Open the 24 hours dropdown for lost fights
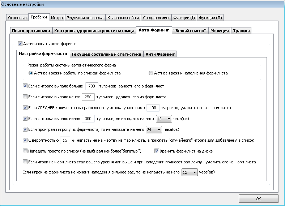The image size is (285, 206). tap(154, 129)
